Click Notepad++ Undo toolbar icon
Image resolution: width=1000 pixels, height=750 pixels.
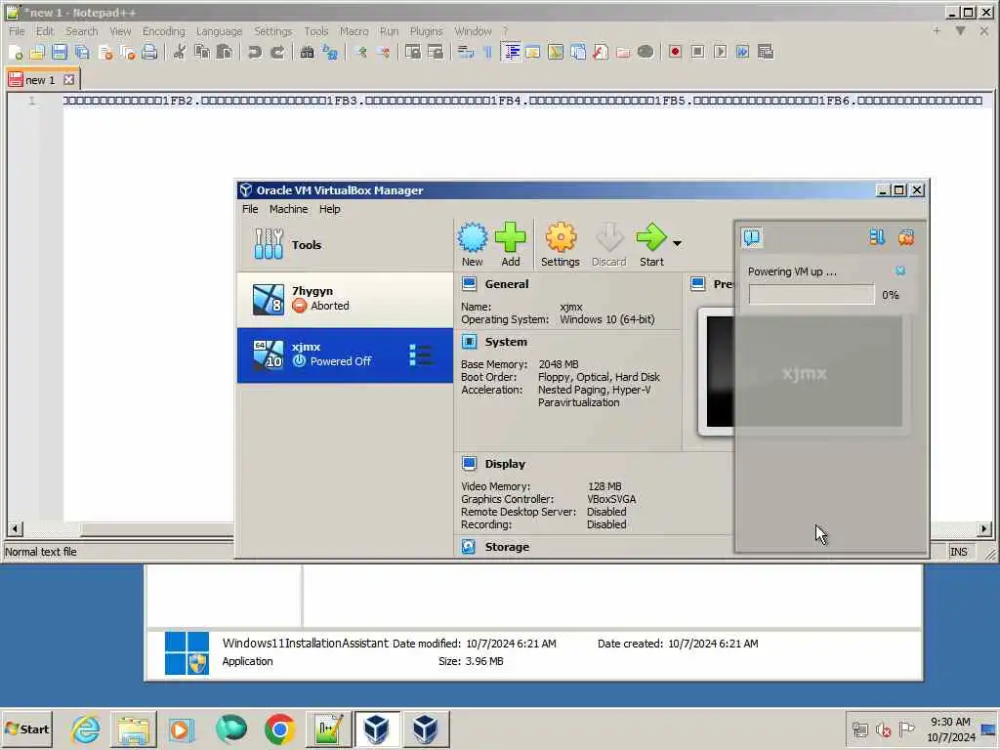click(x=255, y=53)
